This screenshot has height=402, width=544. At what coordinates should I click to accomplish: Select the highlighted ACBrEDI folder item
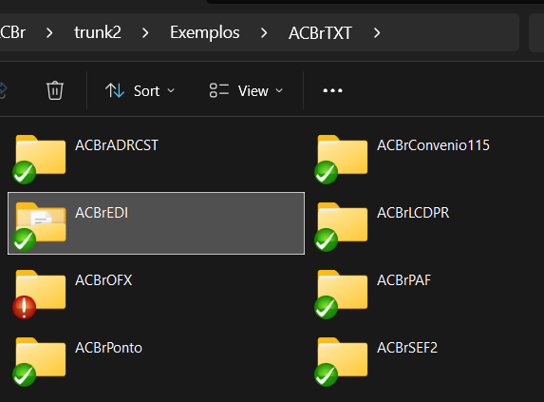(x=156, y=223)
